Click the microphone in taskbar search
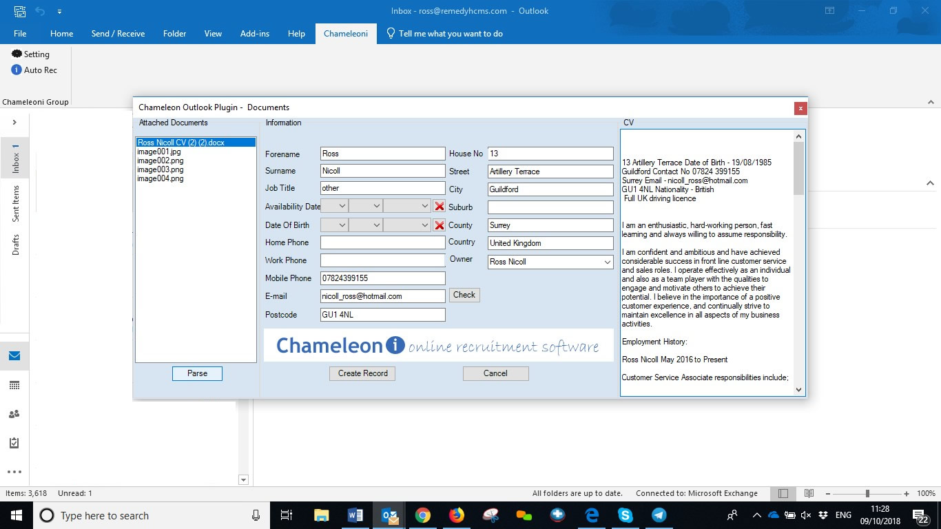Screen dimensions: 941x529 tap(256, 515)
